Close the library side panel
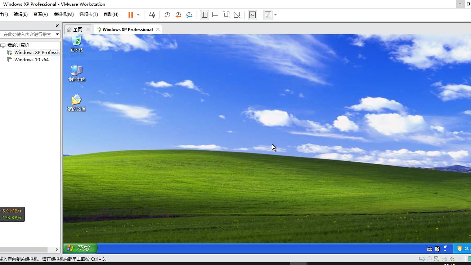Image resolution: width=471 pixels, height=265 pixels. point(57,26)
